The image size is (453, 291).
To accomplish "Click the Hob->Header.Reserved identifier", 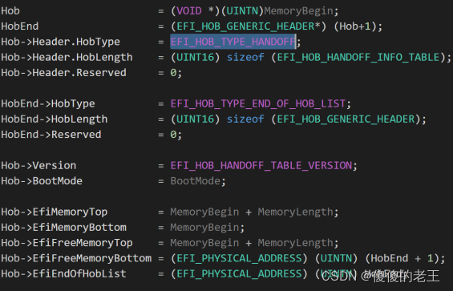I will [x=63, y=73].
